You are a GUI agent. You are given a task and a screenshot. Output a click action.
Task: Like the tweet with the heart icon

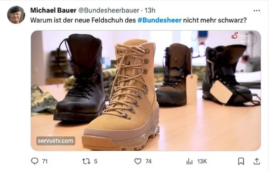[x=138, y=161]
